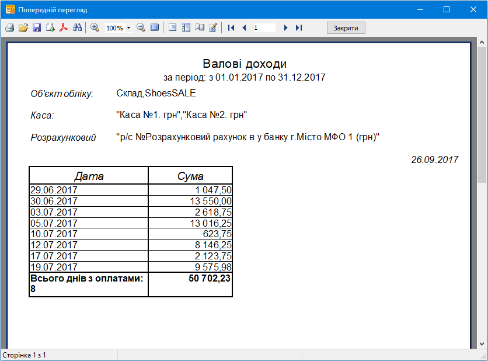Image resolution: width=488 pixels, height=361 pixels.
Task: Click the vertical scrollbar down arrow
Action: pos(482,344)
